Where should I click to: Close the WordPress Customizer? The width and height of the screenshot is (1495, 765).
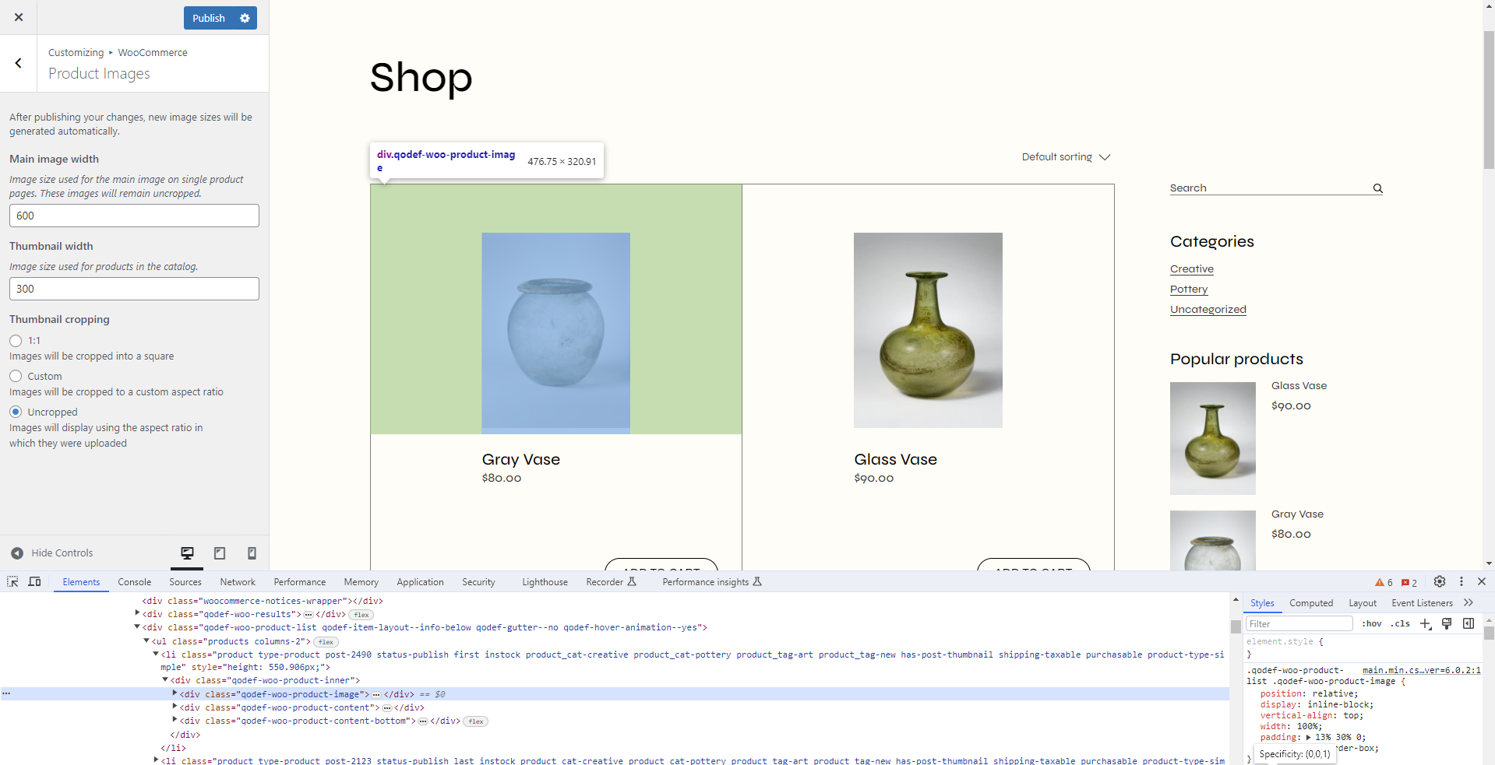[19, 17]
